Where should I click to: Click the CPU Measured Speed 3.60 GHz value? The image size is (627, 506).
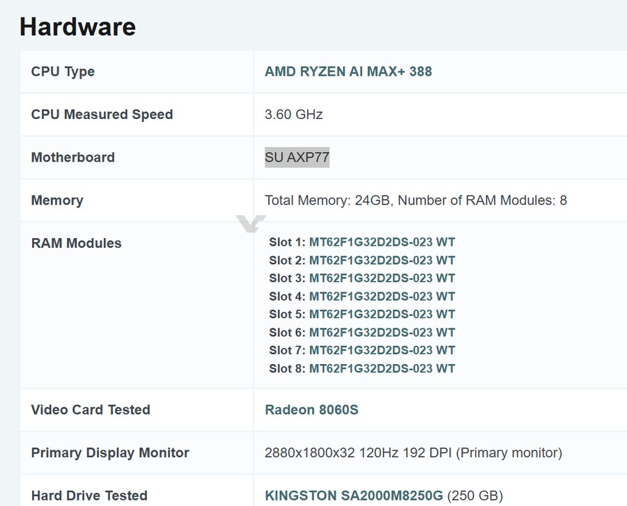coord(293,114)
